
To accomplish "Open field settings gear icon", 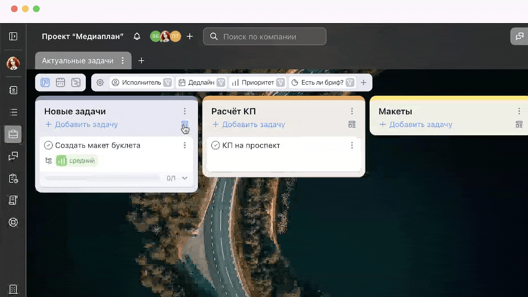I will pos(100,82).
